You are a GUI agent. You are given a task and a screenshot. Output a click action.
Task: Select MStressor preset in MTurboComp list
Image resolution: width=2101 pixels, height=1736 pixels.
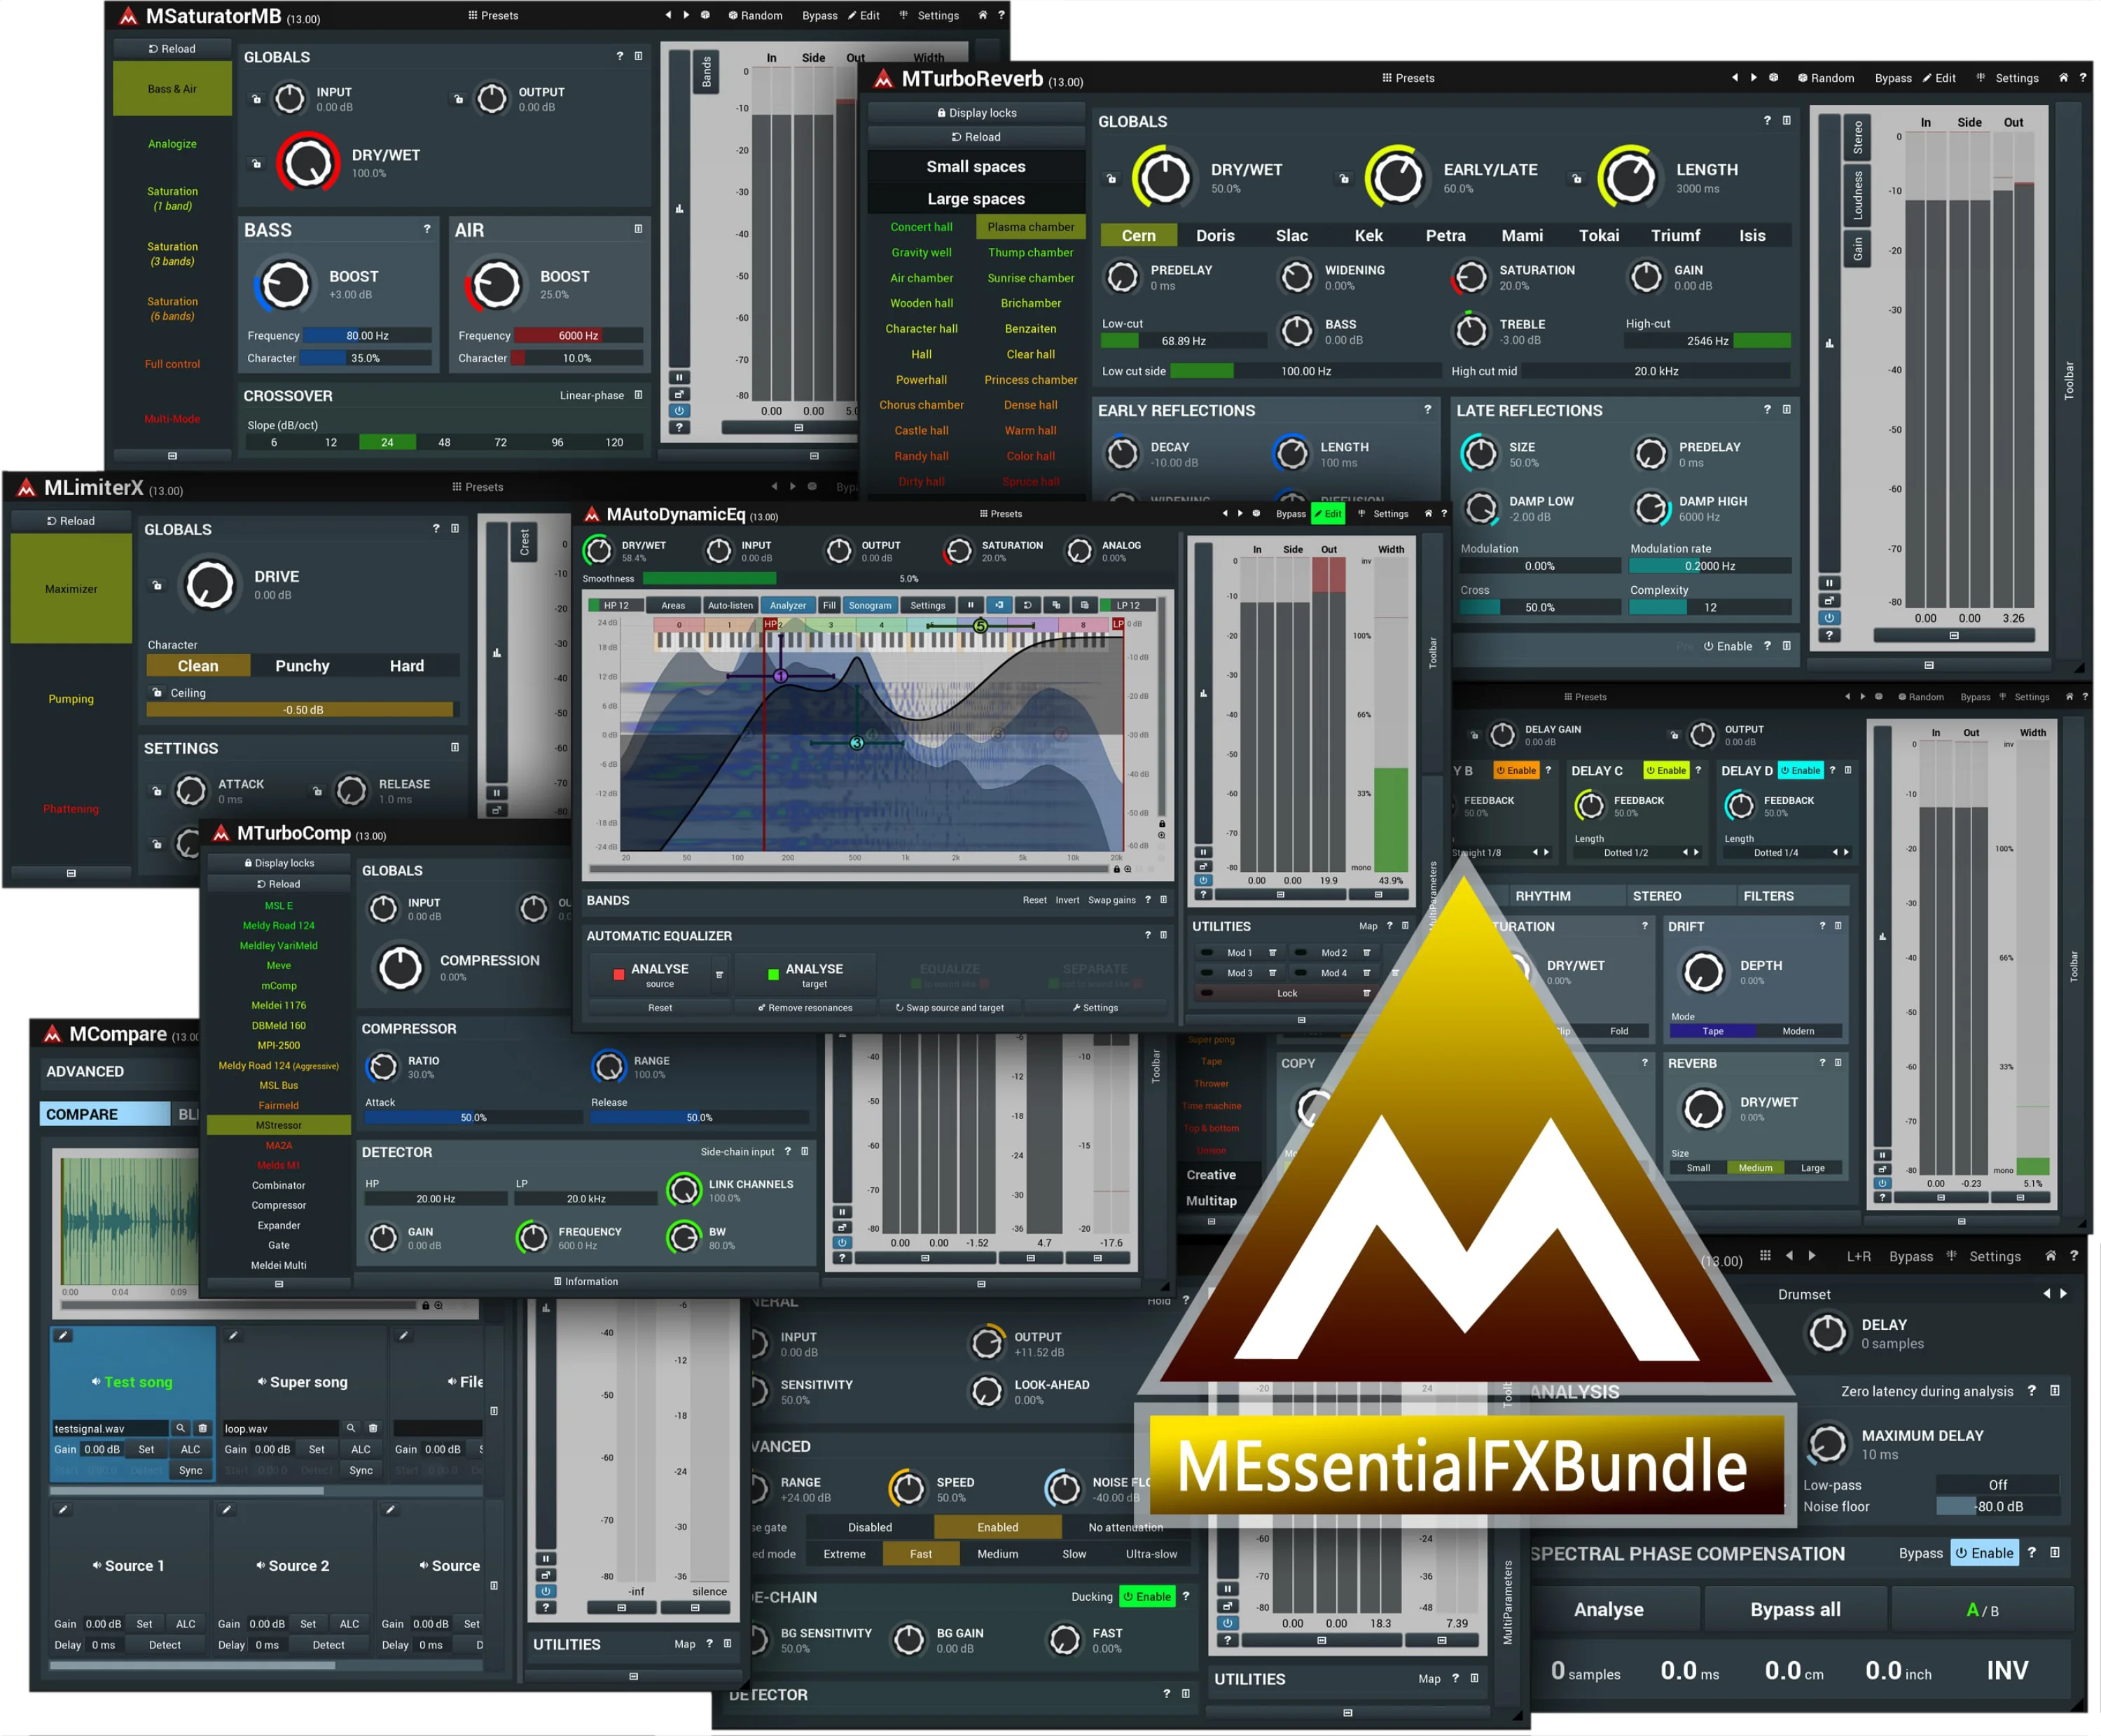tap(278, 1125)
